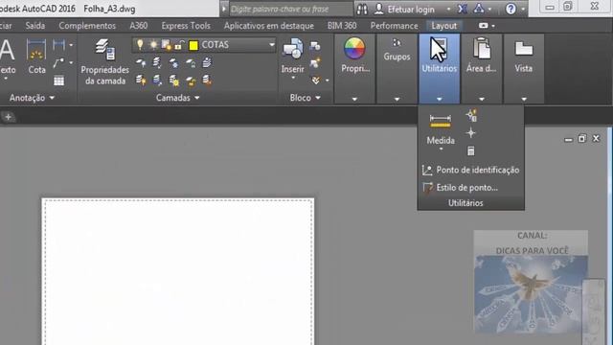The image size is (613, 345).
Task: Toggle the lock icon in COTAS layer
Action: click(x=179, y=45)
